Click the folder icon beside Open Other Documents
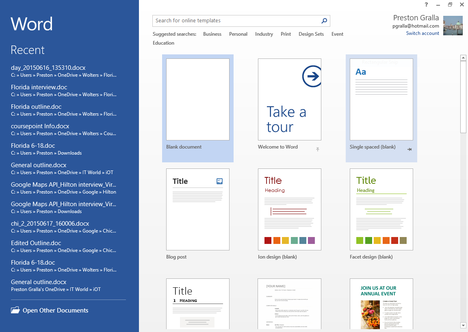The height and width of the screenshot is (332, 468). [x=15, y=310]
